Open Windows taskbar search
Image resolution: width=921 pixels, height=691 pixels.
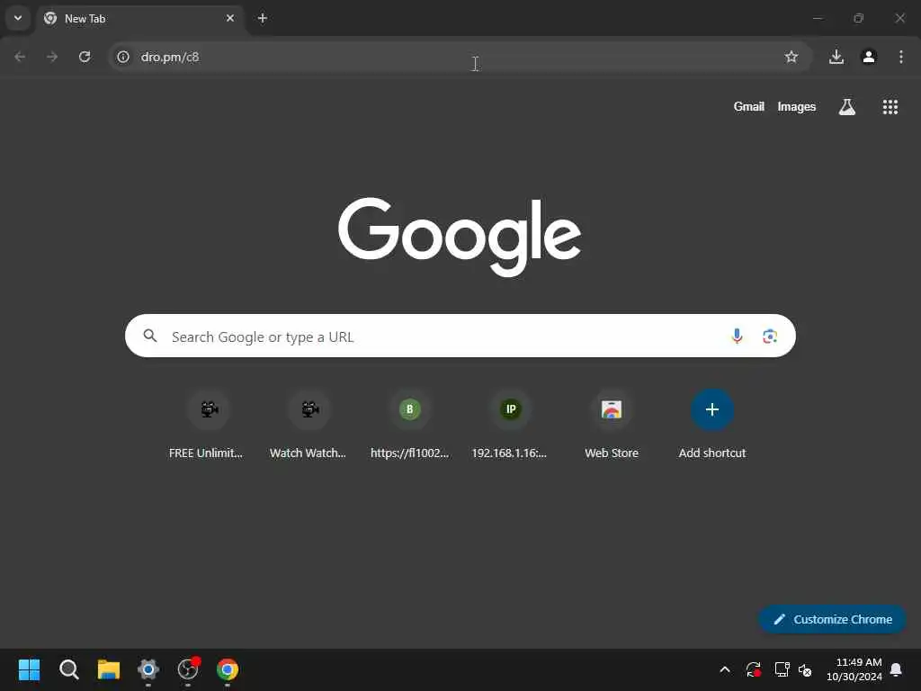[x=68, y=669]
